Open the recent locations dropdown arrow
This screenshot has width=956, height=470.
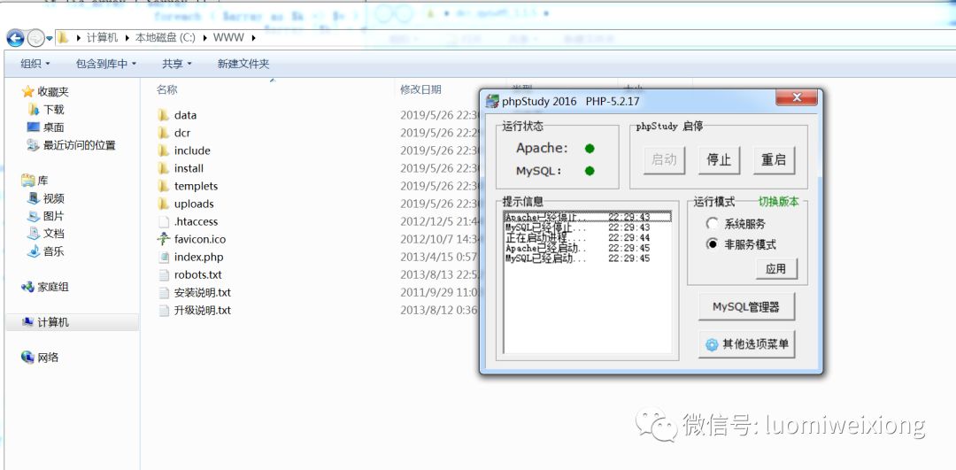(x=50, y=38)
